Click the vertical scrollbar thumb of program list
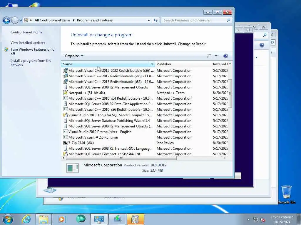Viewport: 301px width, 225px height. (230, 93)
